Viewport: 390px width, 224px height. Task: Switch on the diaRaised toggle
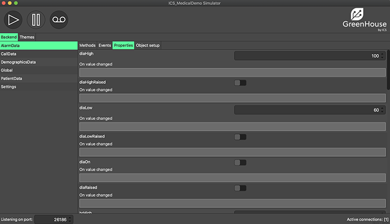click(x=240, y=188)
